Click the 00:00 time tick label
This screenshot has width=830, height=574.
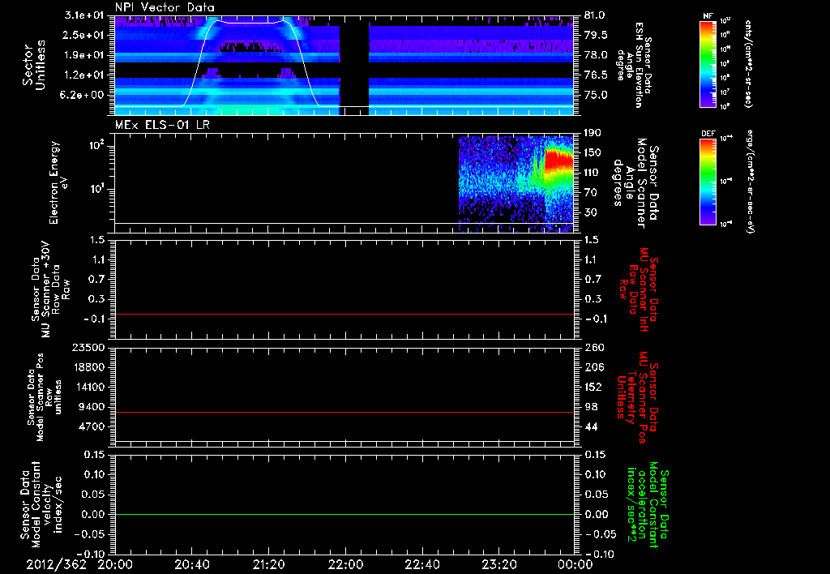click(575, 564)
